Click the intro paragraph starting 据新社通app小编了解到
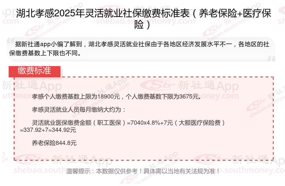Viewport: 285px width, 186px height. (x=139, y=49)
